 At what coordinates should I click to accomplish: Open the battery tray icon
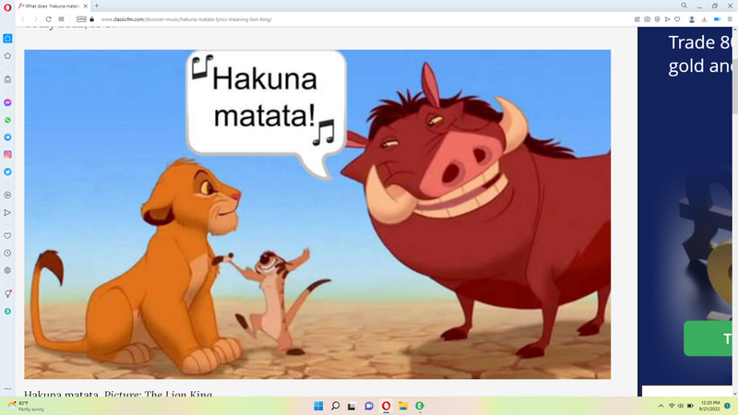tap(690, 406)
